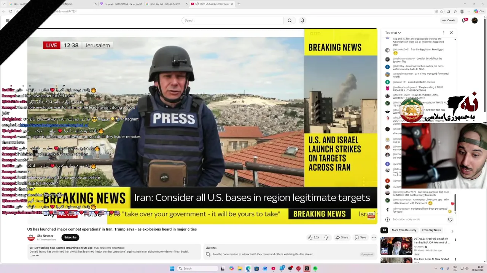Click the video title DETAILS: Israel-US attack
The height and width of the screenshot is (273, 487).
(431, 240)
